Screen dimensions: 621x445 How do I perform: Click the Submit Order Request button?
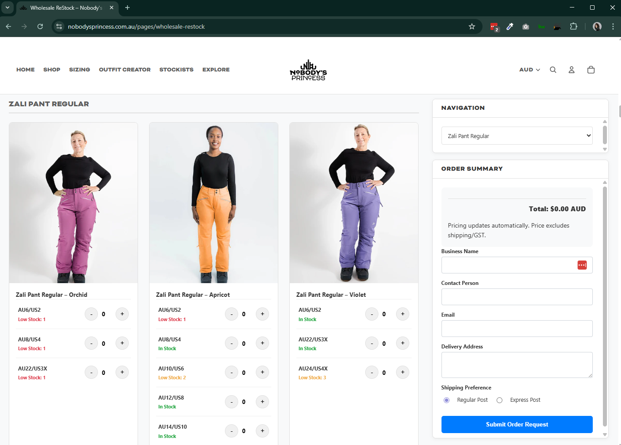pyautogui.click(x=516, y=424)
